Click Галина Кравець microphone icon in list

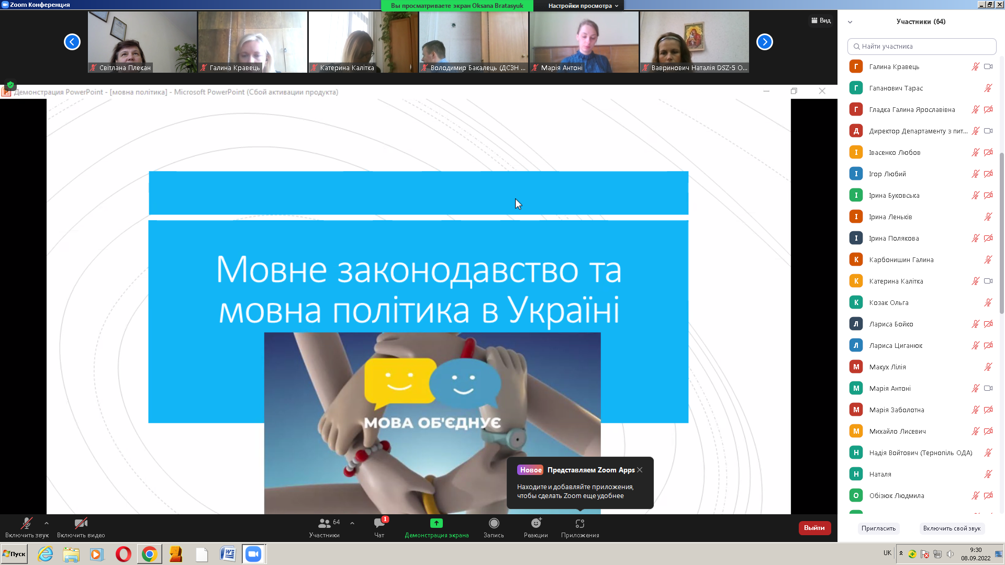point(976,67)
